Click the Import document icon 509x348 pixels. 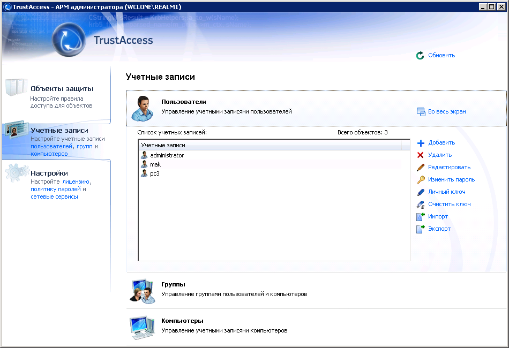point(421,217)
